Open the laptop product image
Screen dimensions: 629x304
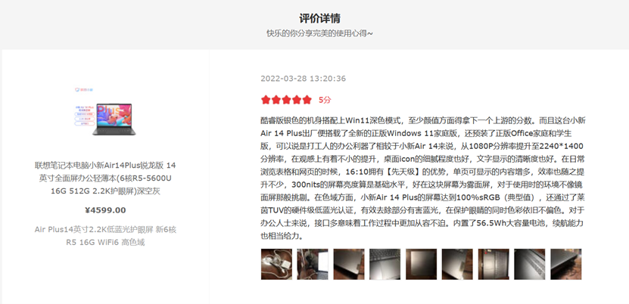(105, 112)
